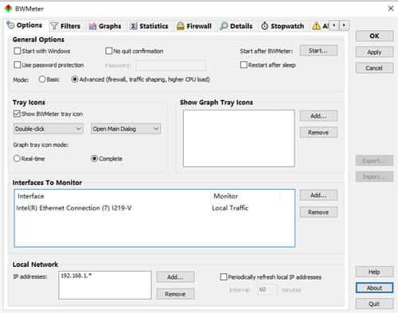The height and width of the screenshot is (313, 398).
Task: Click Add... for graph tray icons
Action: coord(318,116)
